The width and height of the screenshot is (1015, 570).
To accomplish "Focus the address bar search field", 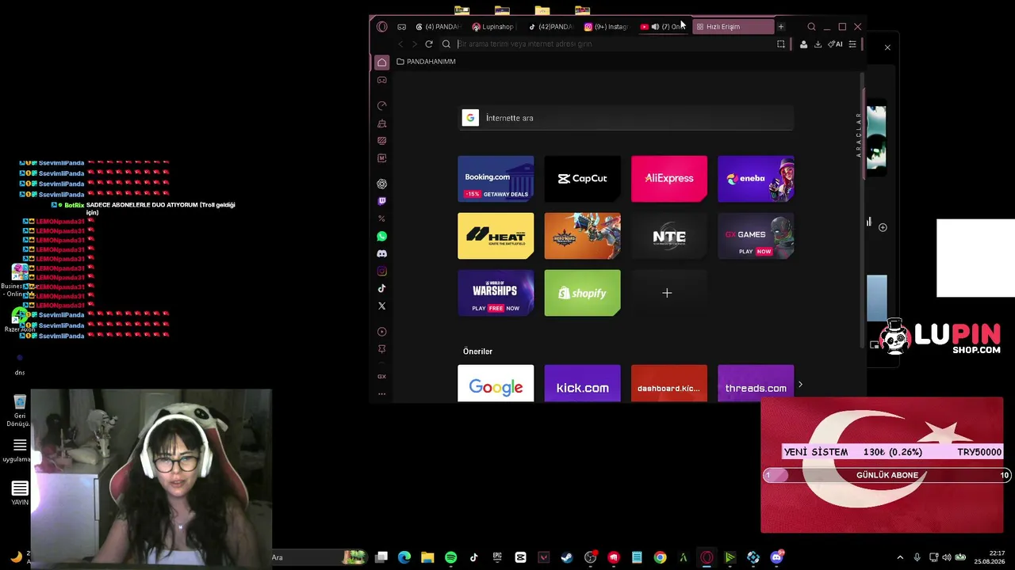I will click(611, 44).
